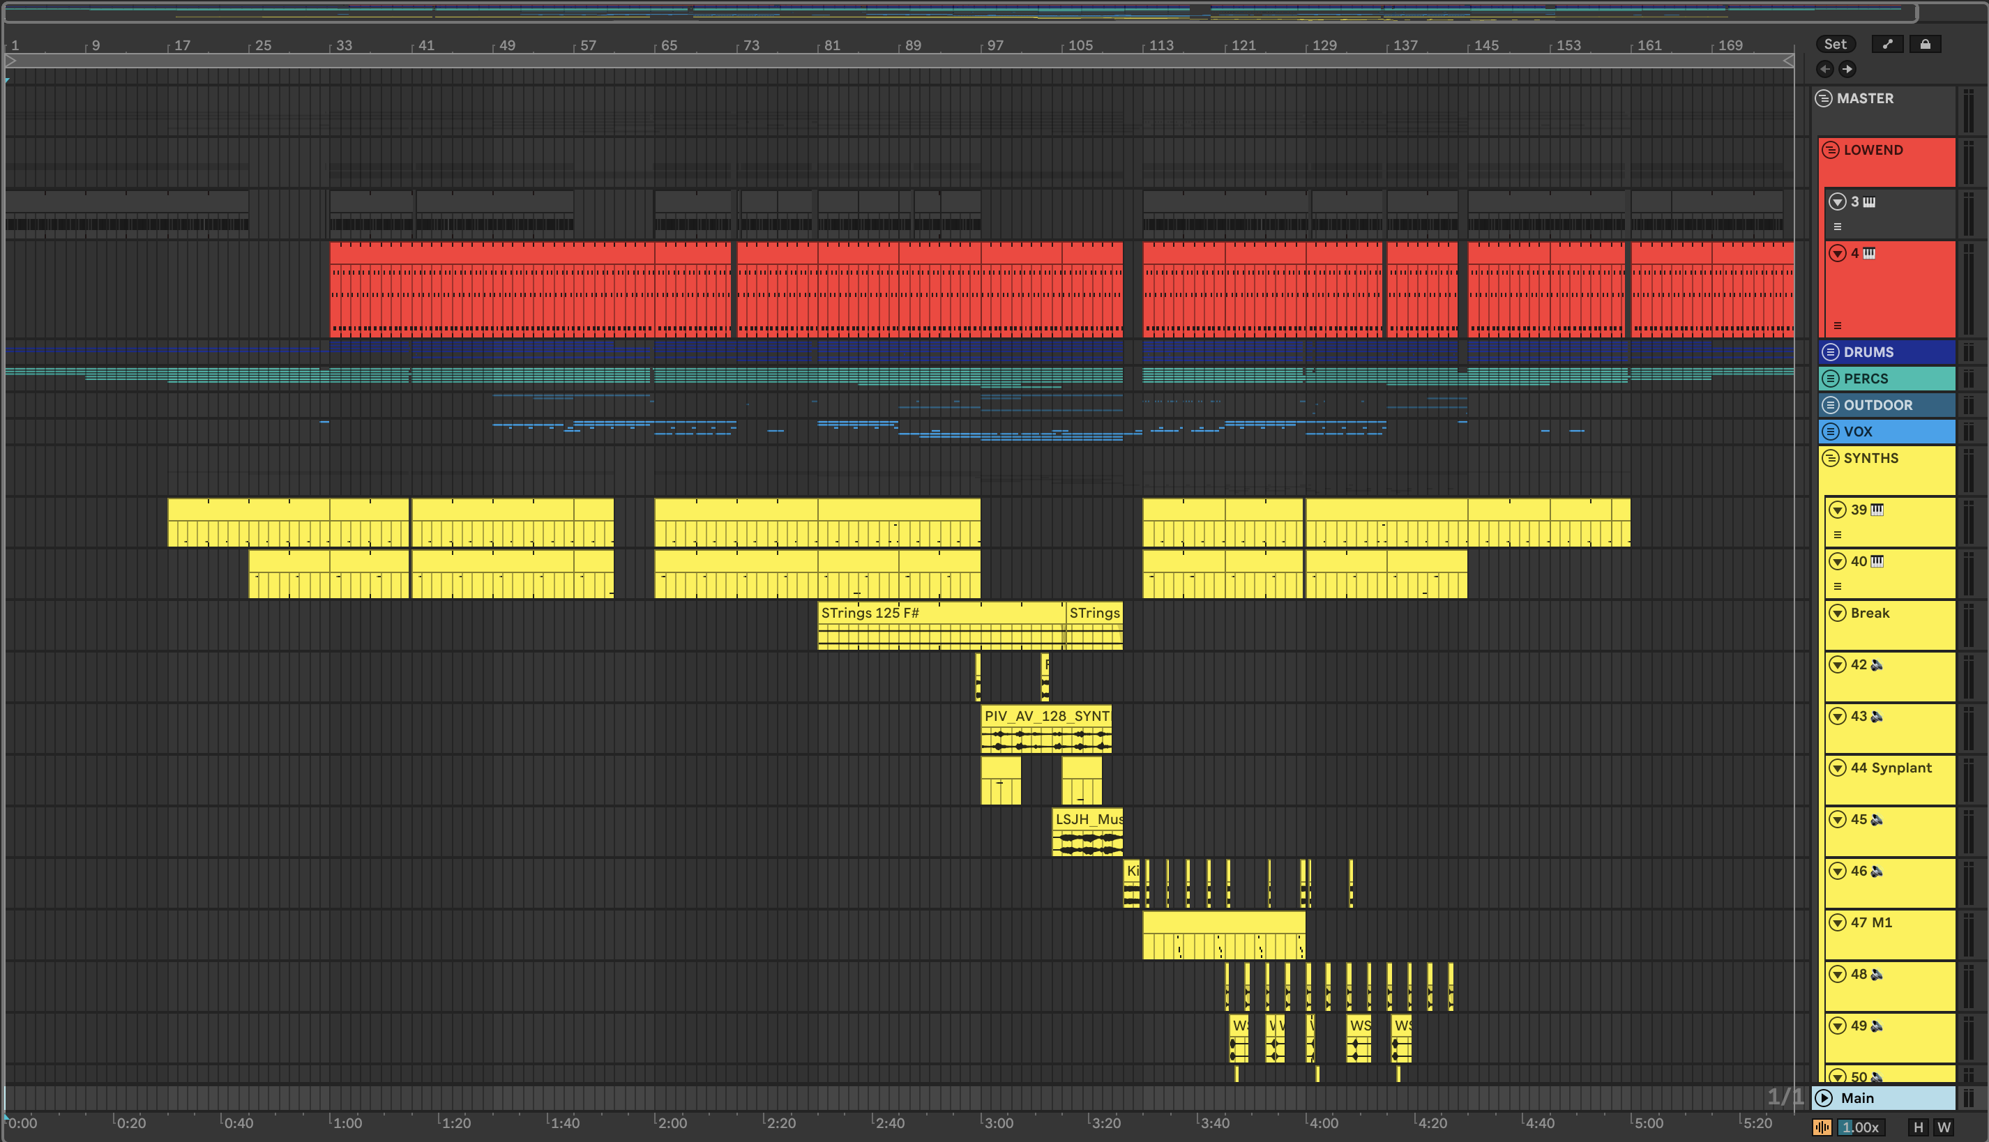Jump to previous locator arrow
Image resolution: width=1989 pixels, height=1142 pixels.
click(x=1825, y=69)
